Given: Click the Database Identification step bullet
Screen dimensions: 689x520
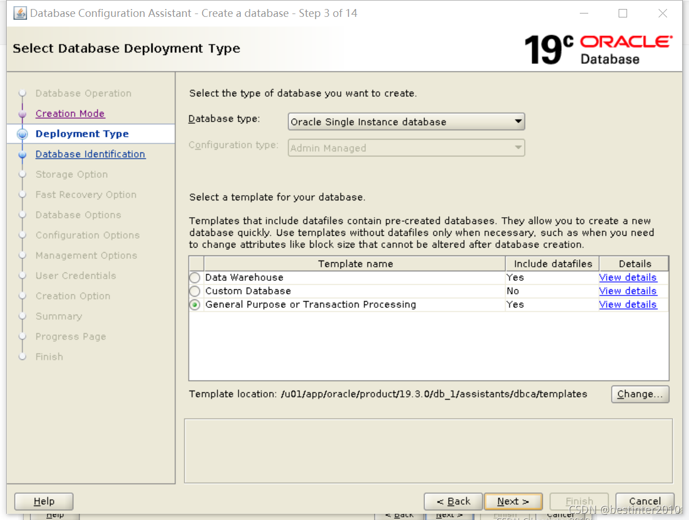Looking at the screenshot, I should tap(23, 154).
